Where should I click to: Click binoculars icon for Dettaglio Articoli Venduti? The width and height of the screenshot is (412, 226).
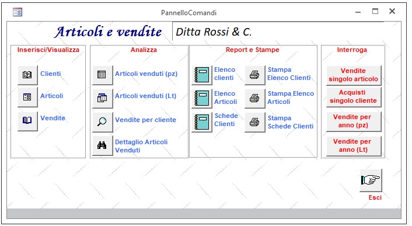pos(103,145)
